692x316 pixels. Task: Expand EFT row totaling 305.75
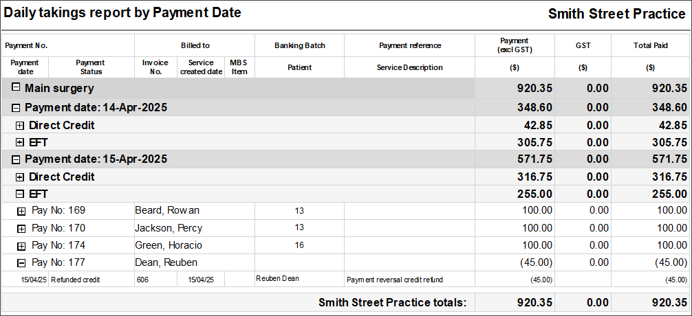click(20, 142)
